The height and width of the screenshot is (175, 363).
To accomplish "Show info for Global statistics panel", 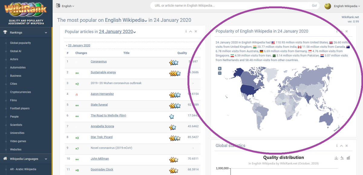I will 337,146.
